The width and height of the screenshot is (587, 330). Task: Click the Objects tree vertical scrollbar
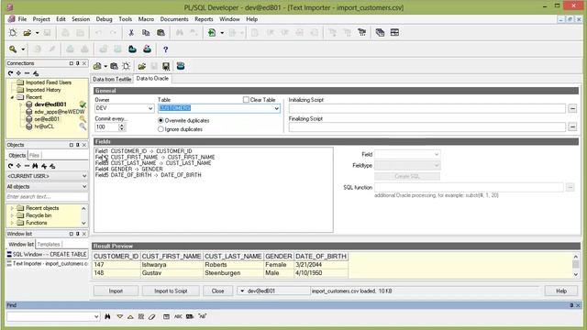[x=83, y=215]
